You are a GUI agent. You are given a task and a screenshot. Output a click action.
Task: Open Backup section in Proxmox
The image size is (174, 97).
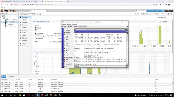(25, 35)
